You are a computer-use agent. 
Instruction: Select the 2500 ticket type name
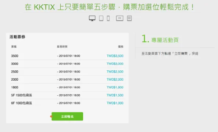pos(15,72)
